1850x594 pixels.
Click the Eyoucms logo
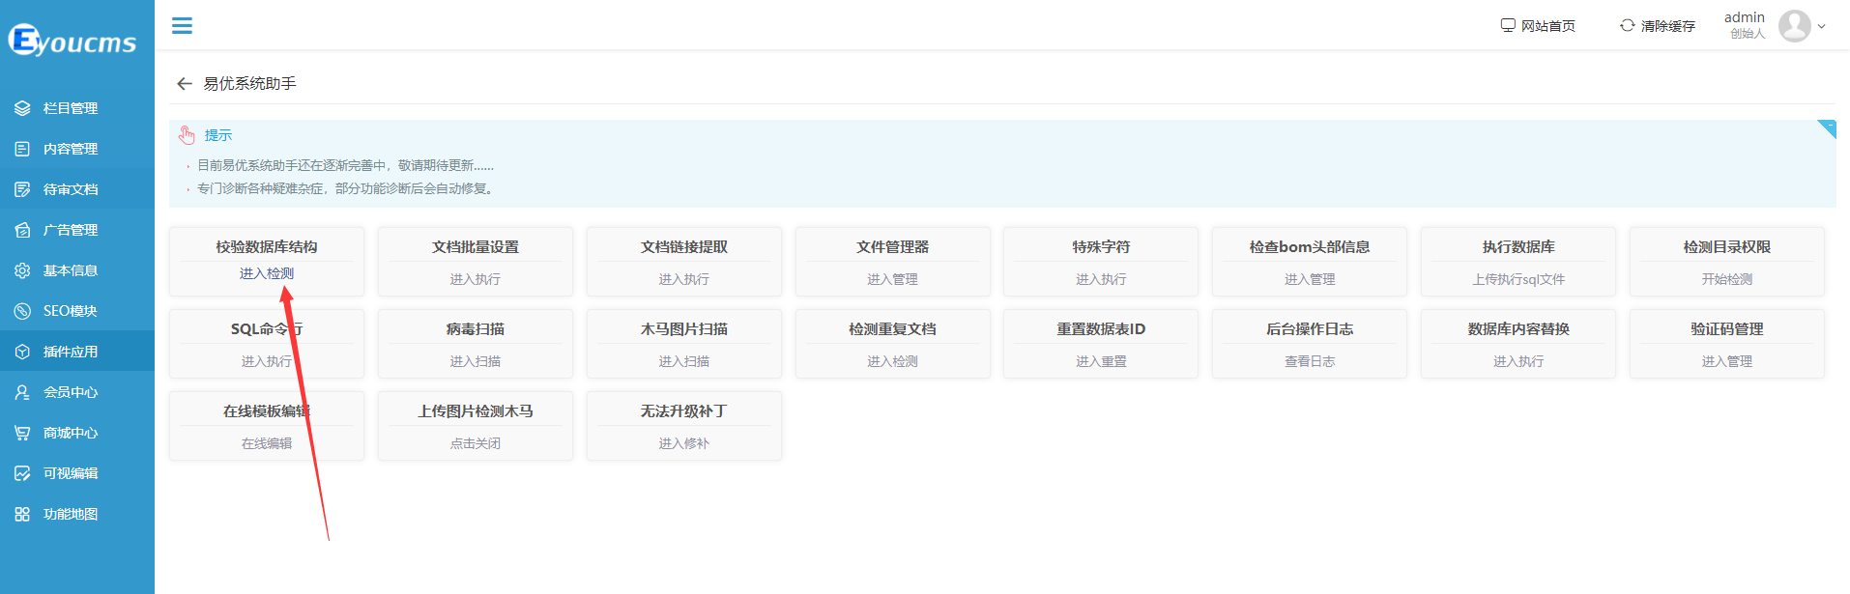pos(73,41)
